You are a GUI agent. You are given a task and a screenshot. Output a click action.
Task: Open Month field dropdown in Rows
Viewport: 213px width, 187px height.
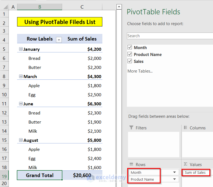[x=174, y=172]
